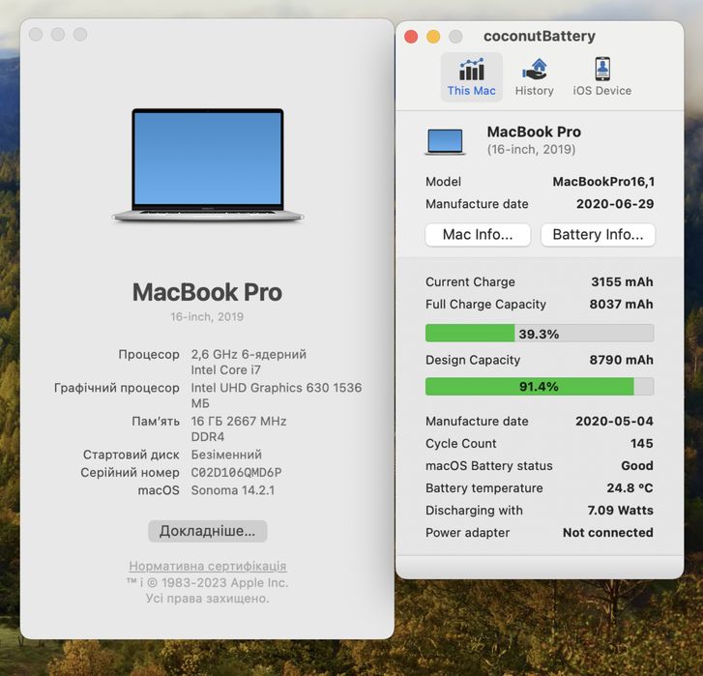Image resolution: width=703 pixels, height=676 pixels.
Task: Click the Sonoma 14.2.1 macOS version
Action: [x=233, y=490]
